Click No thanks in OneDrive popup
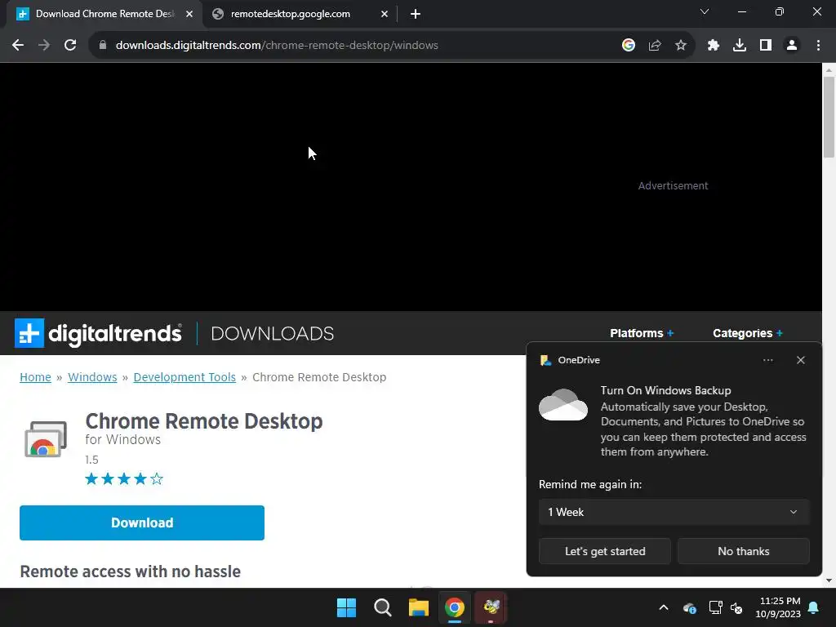This screenshot has height=627, width=836. coord(743,551)
